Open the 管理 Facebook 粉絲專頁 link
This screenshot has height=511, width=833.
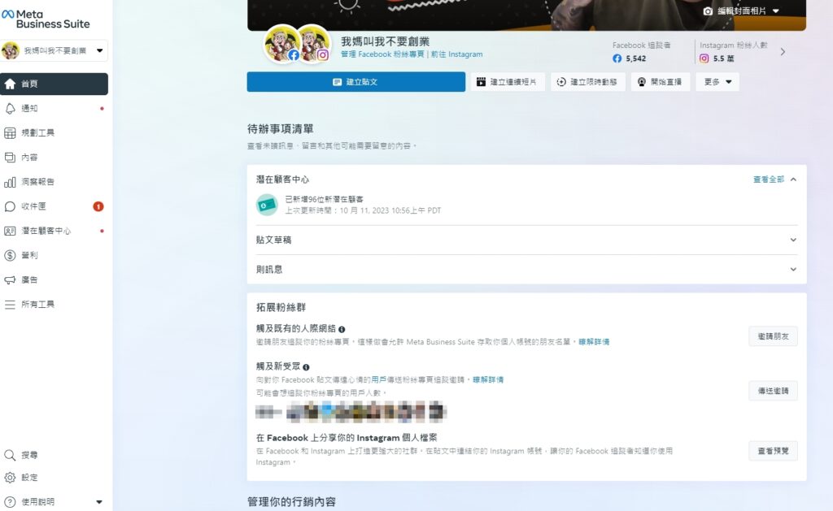pos(382,54)
